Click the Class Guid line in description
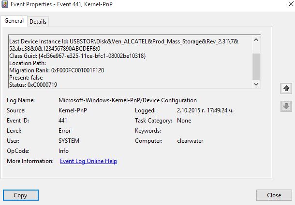The image size is (295, 205). point(77,56)
